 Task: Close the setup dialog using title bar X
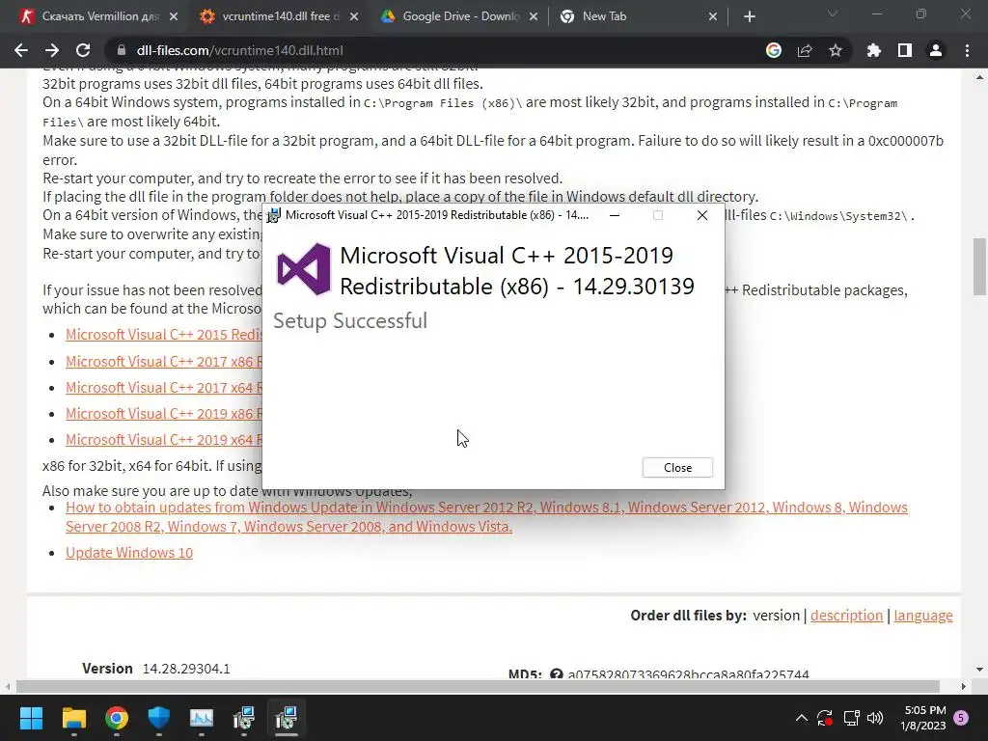[x=702, y=215]
